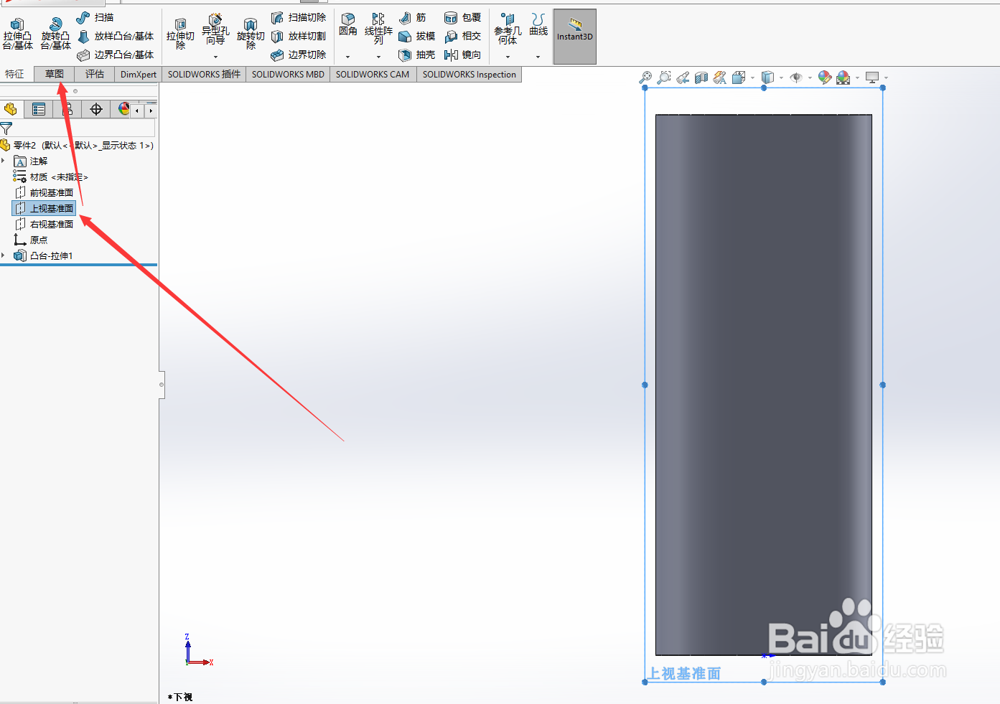Open the DisplayManager color ball tab

coord(124,109)
